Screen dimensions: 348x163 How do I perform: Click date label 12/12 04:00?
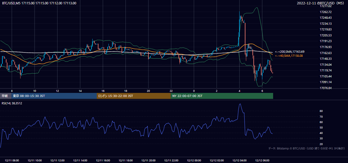(239, 160)
